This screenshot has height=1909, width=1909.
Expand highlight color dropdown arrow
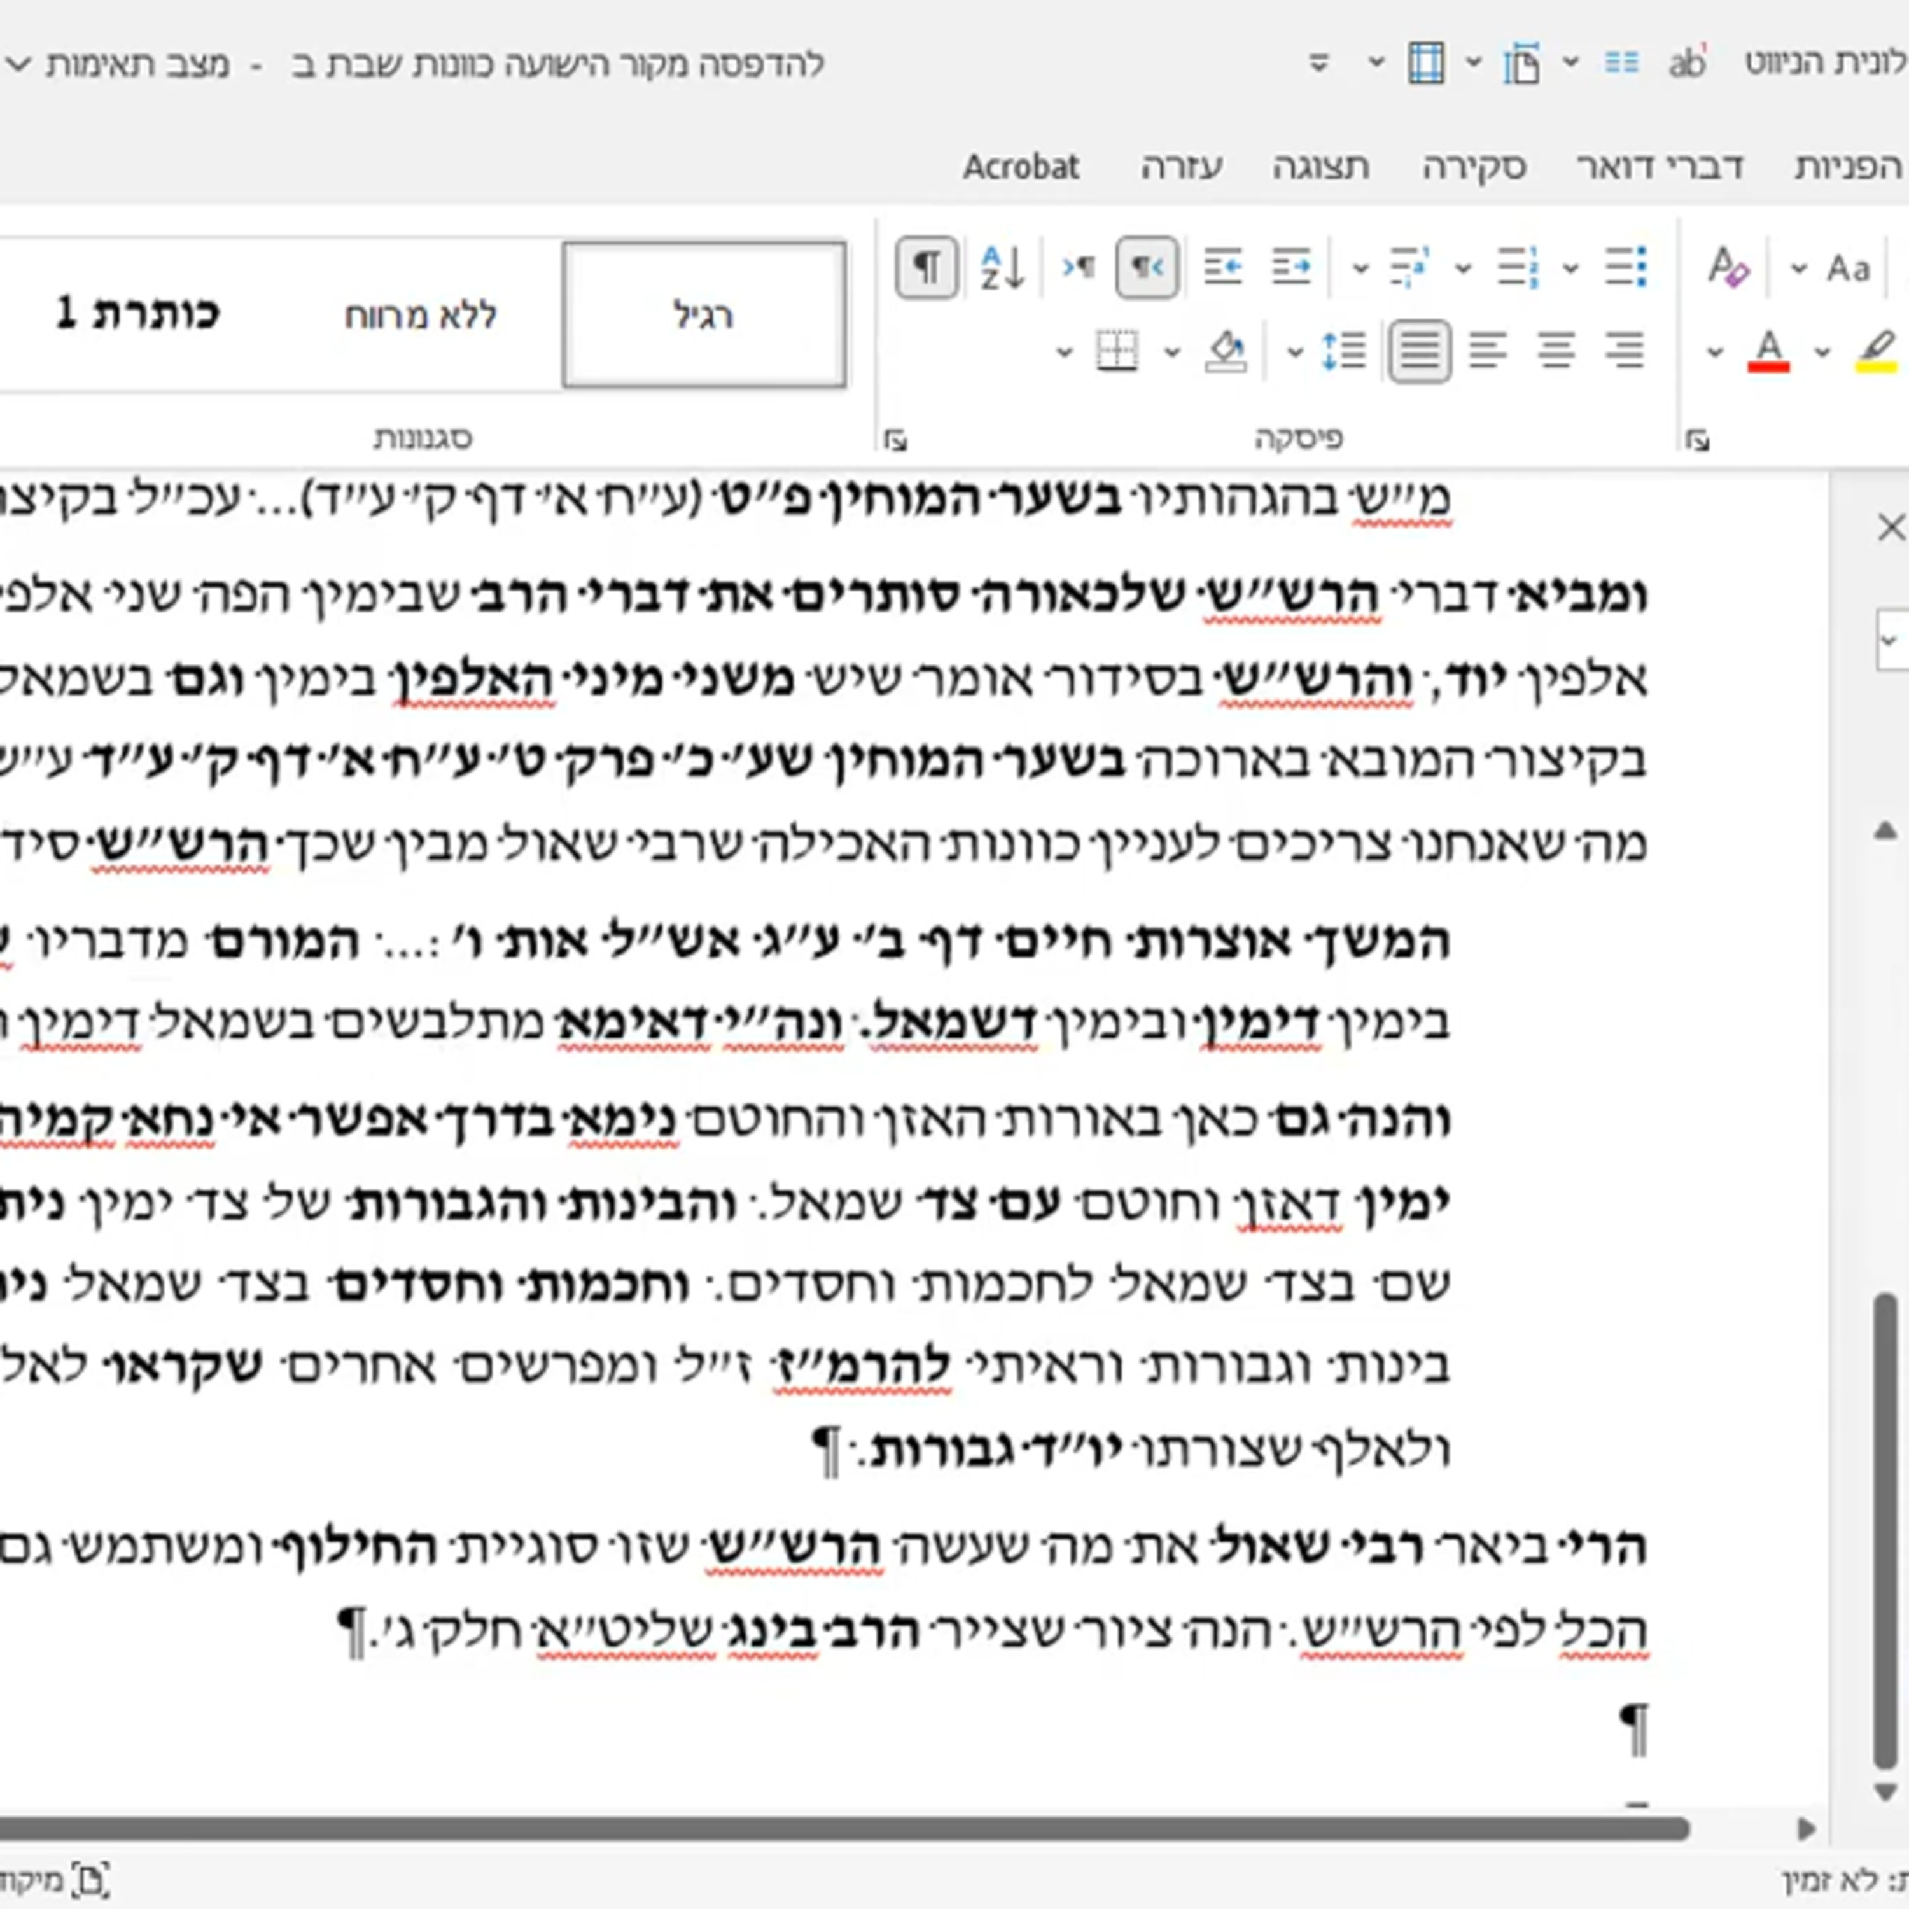(1822, 352)
